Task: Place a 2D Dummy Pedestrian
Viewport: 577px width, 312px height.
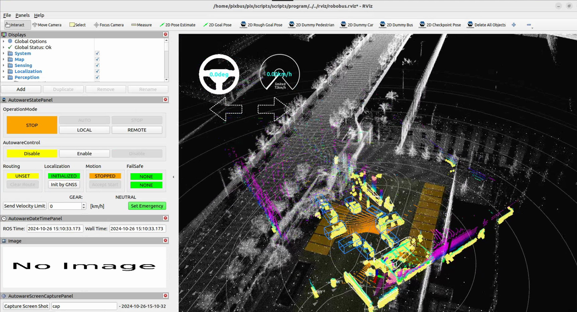Action: click(311, 25)
